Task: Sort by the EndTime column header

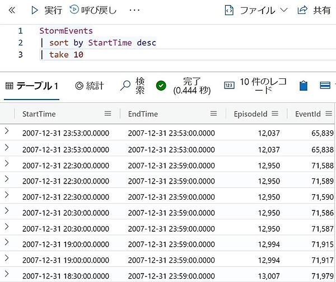Action: (x=143, y=114)
